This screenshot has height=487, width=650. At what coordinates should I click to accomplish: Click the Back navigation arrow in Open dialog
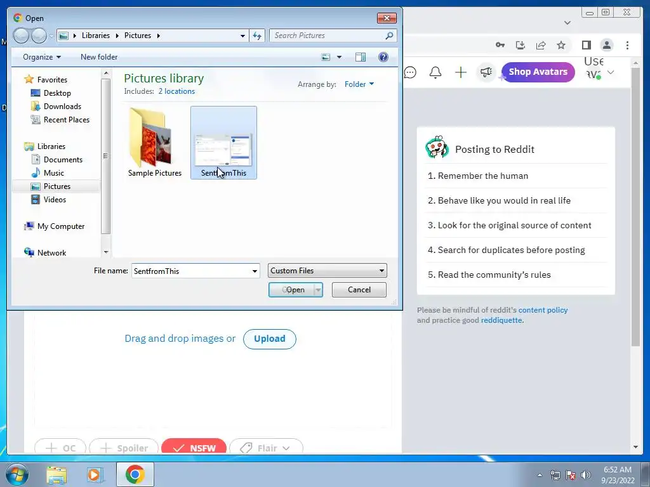[x=21, y=36]
